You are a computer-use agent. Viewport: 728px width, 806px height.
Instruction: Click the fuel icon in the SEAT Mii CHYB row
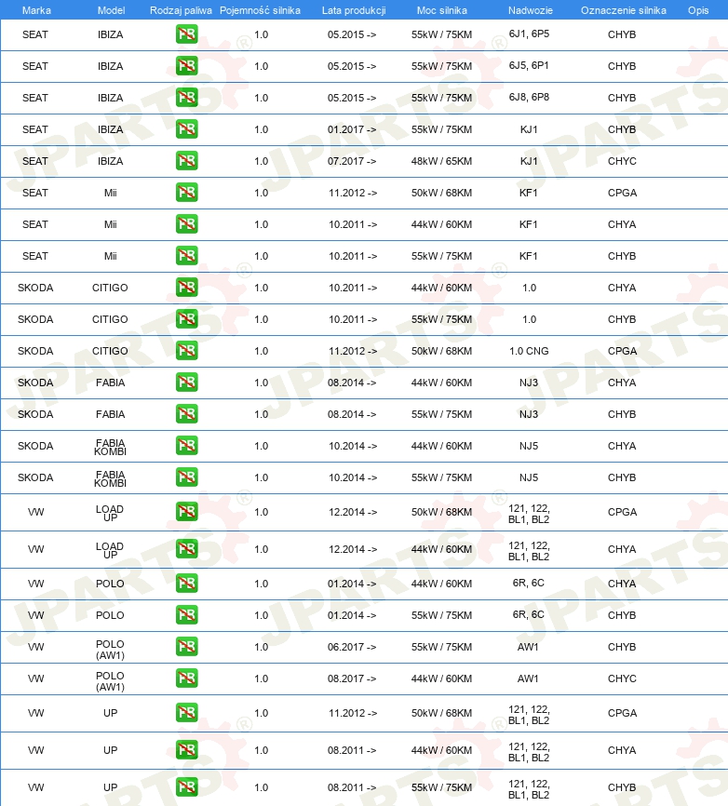[186, 255]
